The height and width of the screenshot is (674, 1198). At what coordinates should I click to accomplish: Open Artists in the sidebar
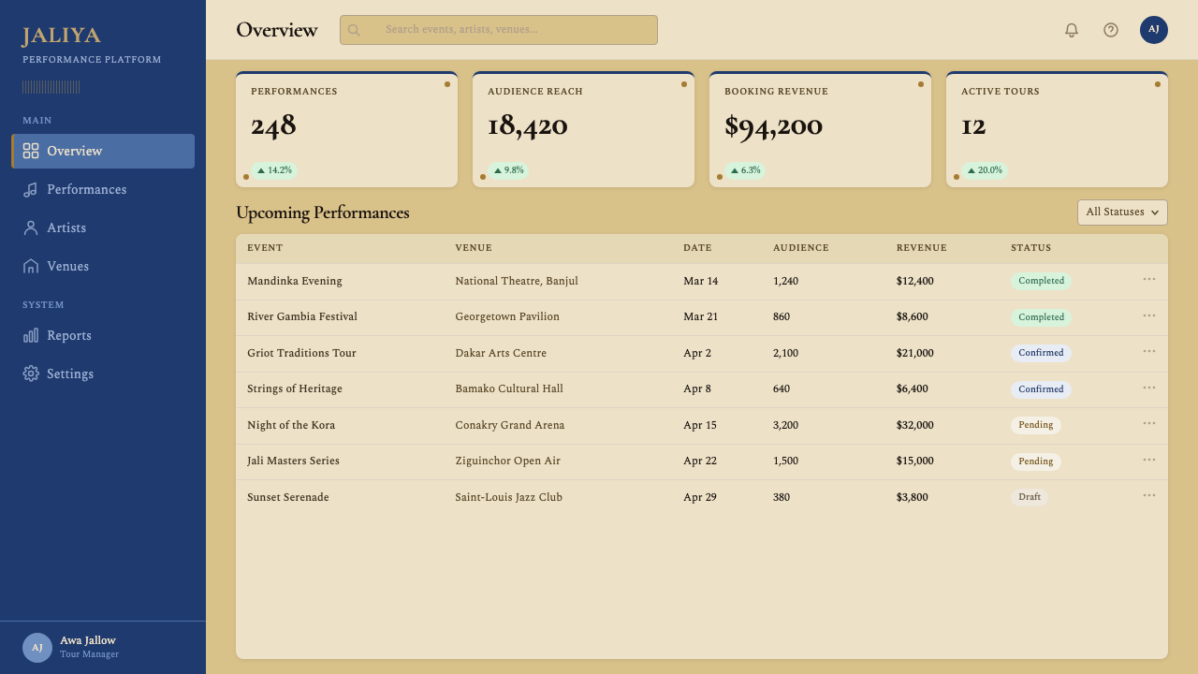pyautogui.click(x=103, y=227)
